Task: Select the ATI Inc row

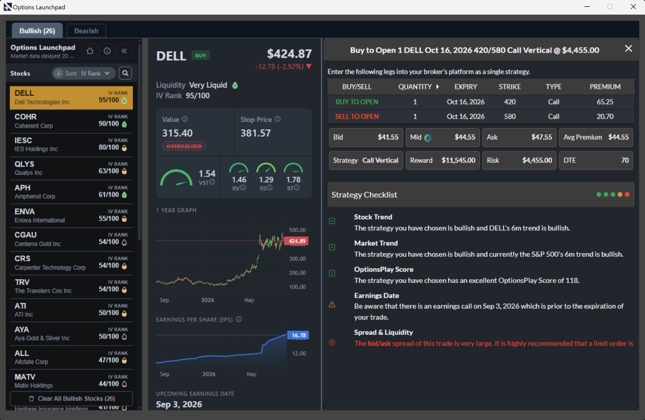Action: pyautogui.click(x=71, y=310)
